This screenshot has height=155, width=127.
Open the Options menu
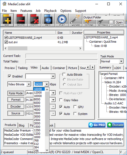66,11
